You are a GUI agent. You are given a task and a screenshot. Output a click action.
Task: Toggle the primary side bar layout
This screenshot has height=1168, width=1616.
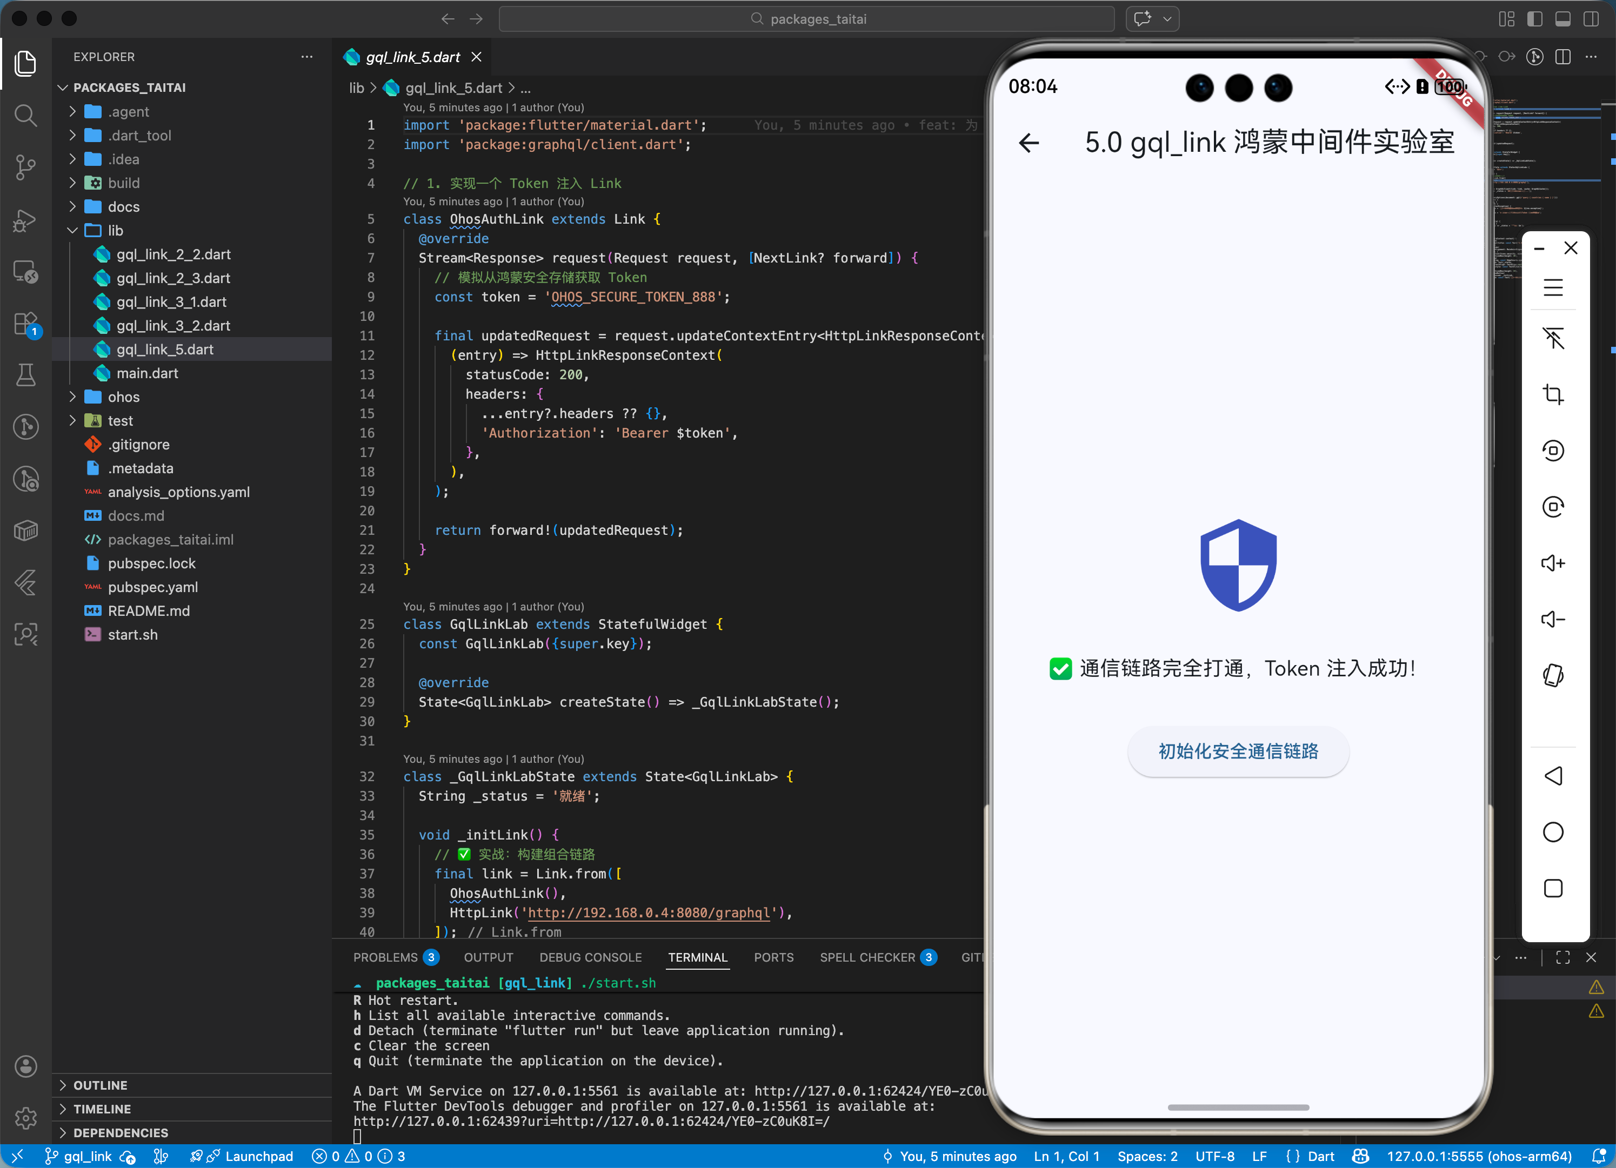pyautogui.click(x=1535, y=19)
